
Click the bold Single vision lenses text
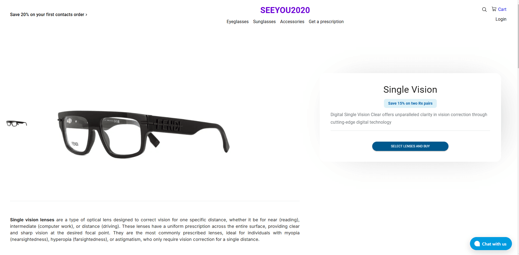click(32, 220)
